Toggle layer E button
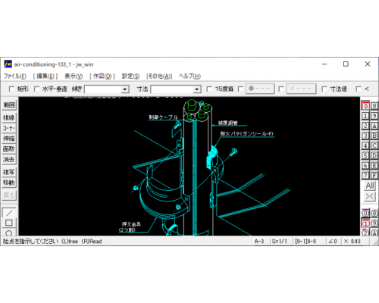Image resolution: width=379 pixels, height=303 pixels. click(374, 165)
